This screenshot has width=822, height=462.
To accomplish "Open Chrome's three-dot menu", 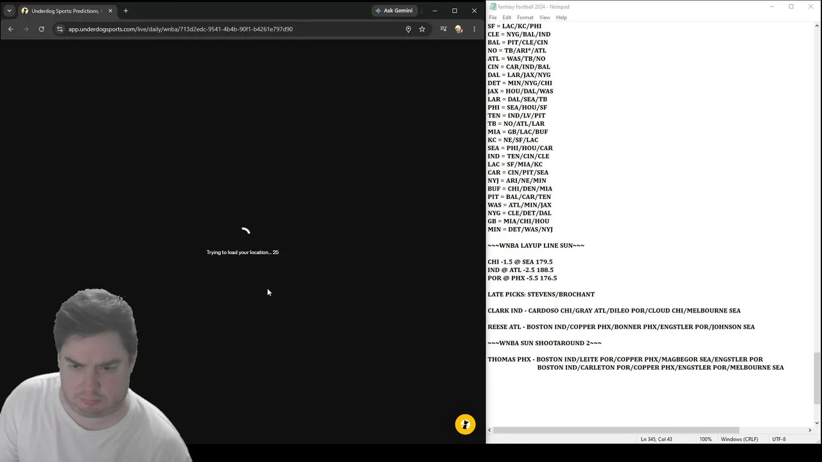I will coord(475,29).
